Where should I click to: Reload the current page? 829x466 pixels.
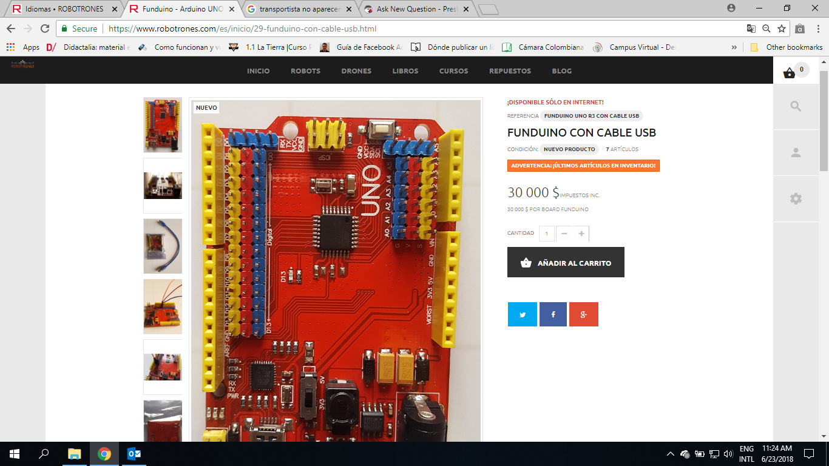(45, 29)
